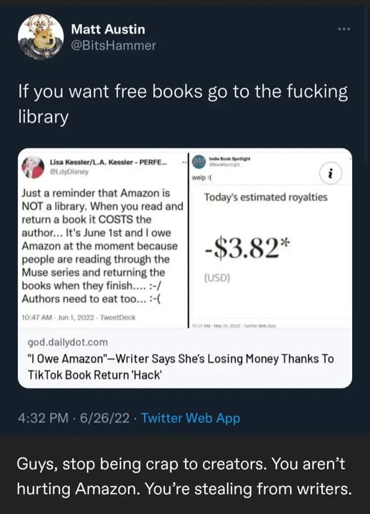Open the 'I Owe Amazon' article headline
The height and width of the screenshot is (514, 370).
point(181,366)
